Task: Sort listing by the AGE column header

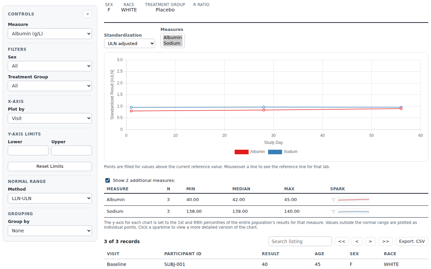Action: point(320,254)
